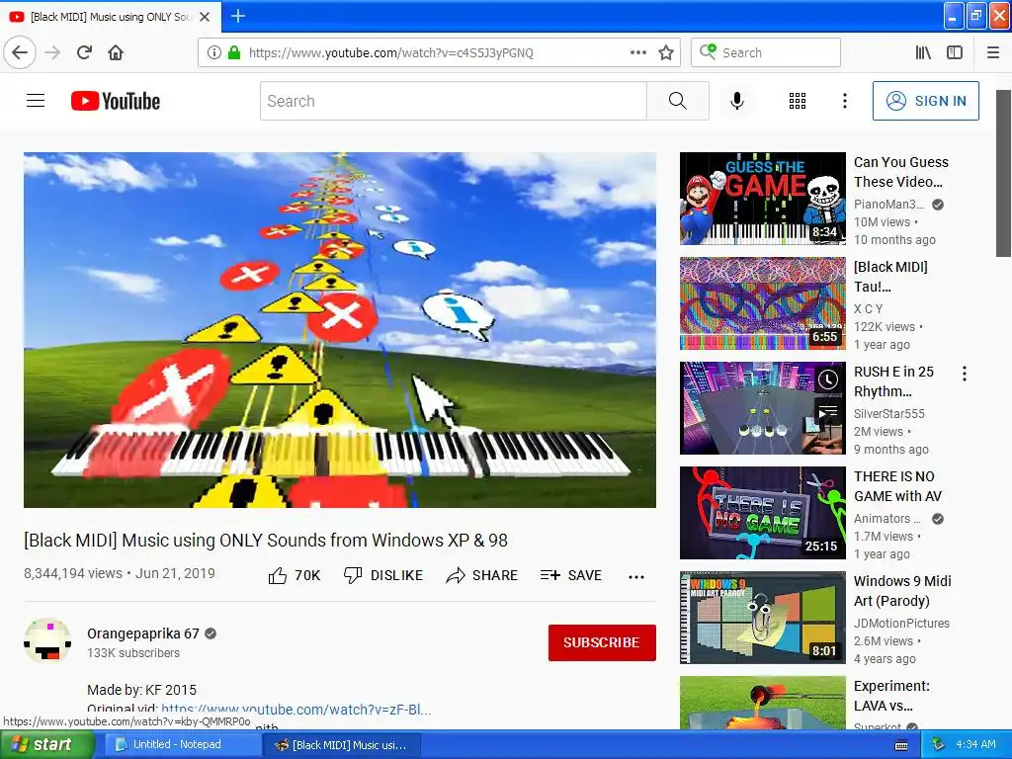Click the taskbar clock showing 4:34 AM

[x=975, y=744]
